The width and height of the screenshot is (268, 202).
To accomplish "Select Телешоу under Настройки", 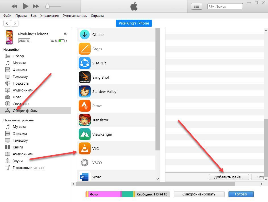I will [x=36, y=77].
